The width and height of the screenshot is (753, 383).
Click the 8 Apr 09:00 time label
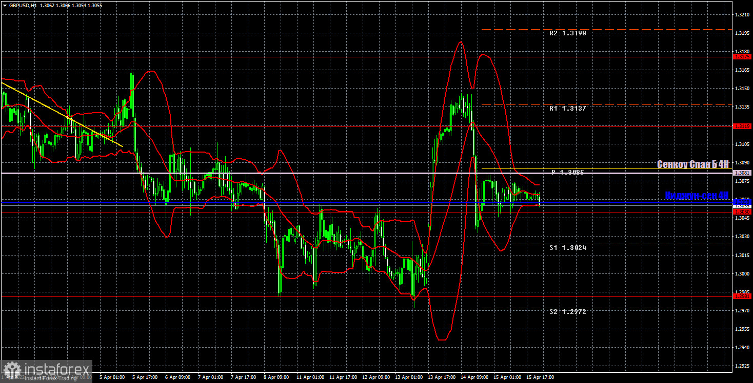point(276,377)
